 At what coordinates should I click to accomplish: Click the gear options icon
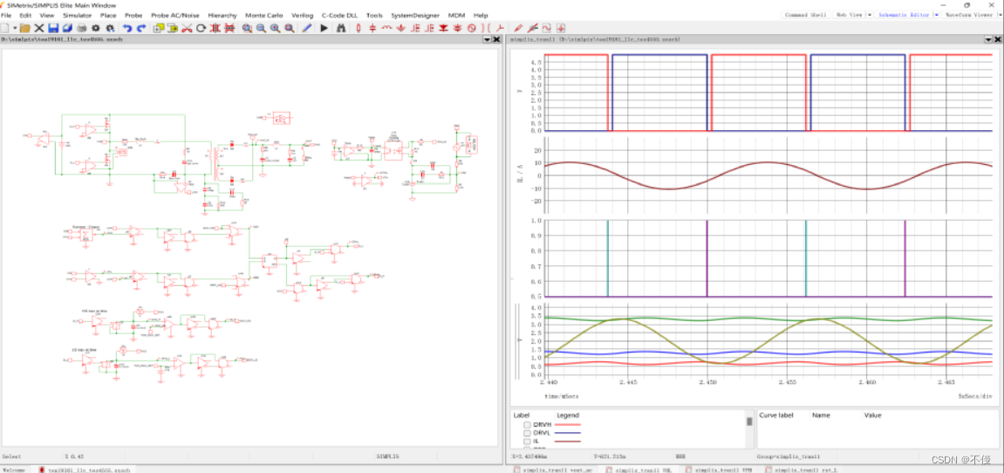[x=96, y=28]
